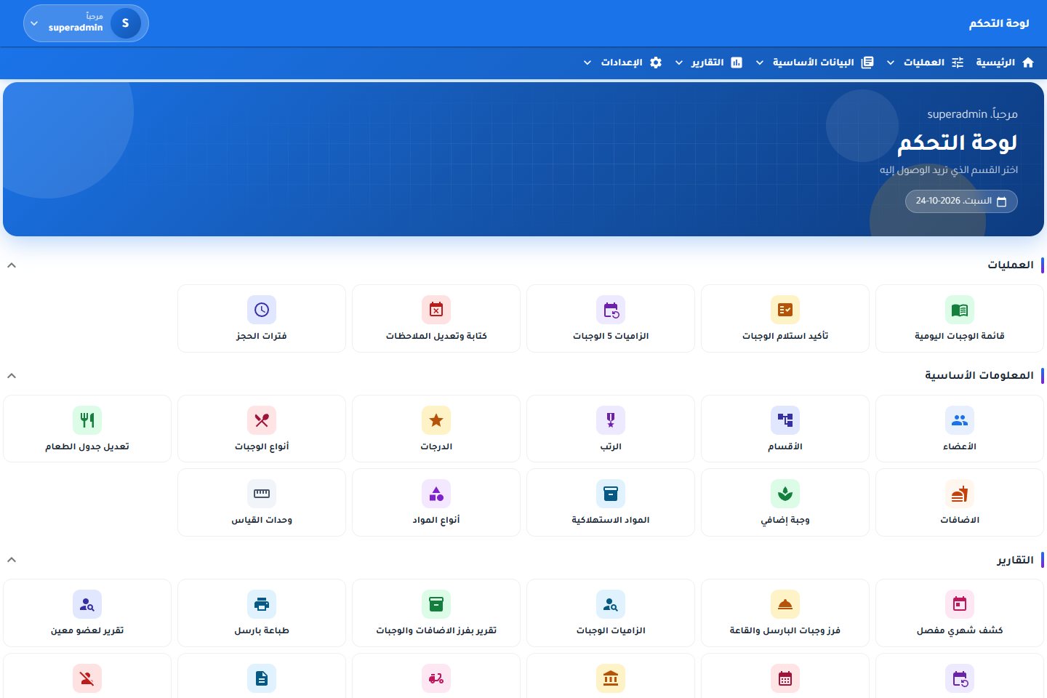The width and height of the screenshot is (1047, 698).
Task: Open the الأقسام hierarchy icon
Action: [x=785, y=420]
